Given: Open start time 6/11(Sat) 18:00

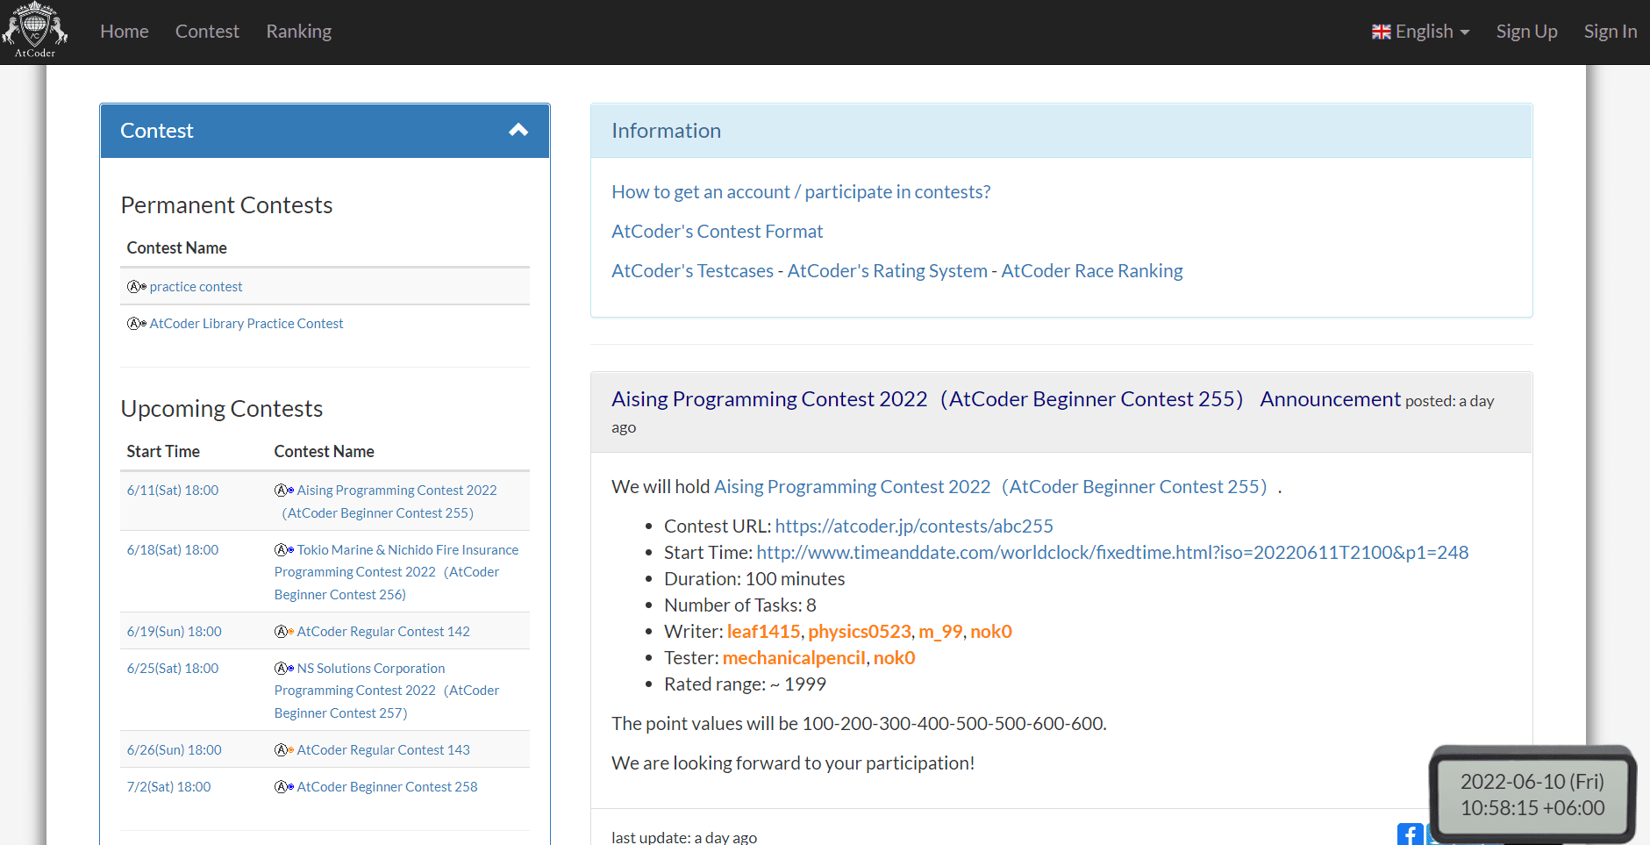Looking at the screenshot, I should (173, 491).
